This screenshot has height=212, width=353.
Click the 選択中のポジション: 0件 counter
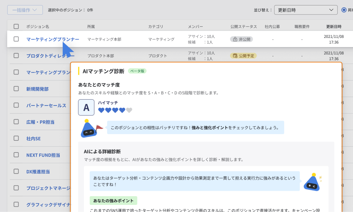pos(71,10)
